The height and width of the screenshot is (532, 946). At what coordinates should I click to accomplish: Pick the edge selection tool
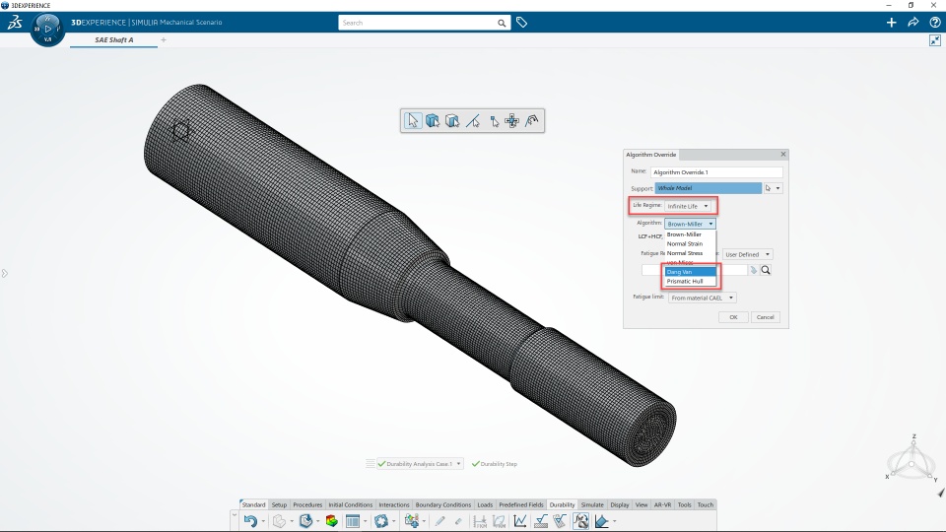pyautogui.click(x=472, y=121)
